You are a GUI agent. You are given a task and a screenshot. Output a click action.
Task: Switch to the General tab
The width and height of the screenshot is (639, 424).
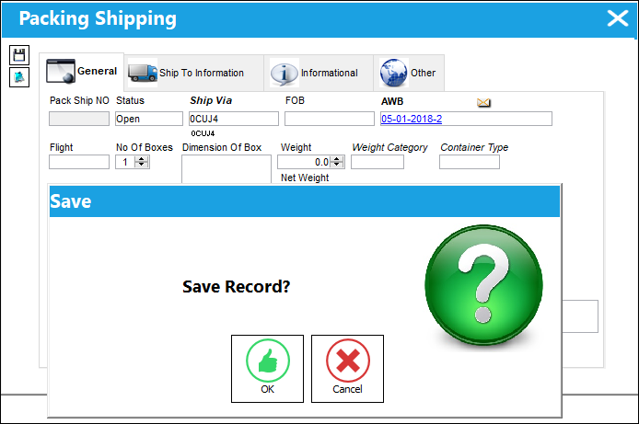coord(82,72)
